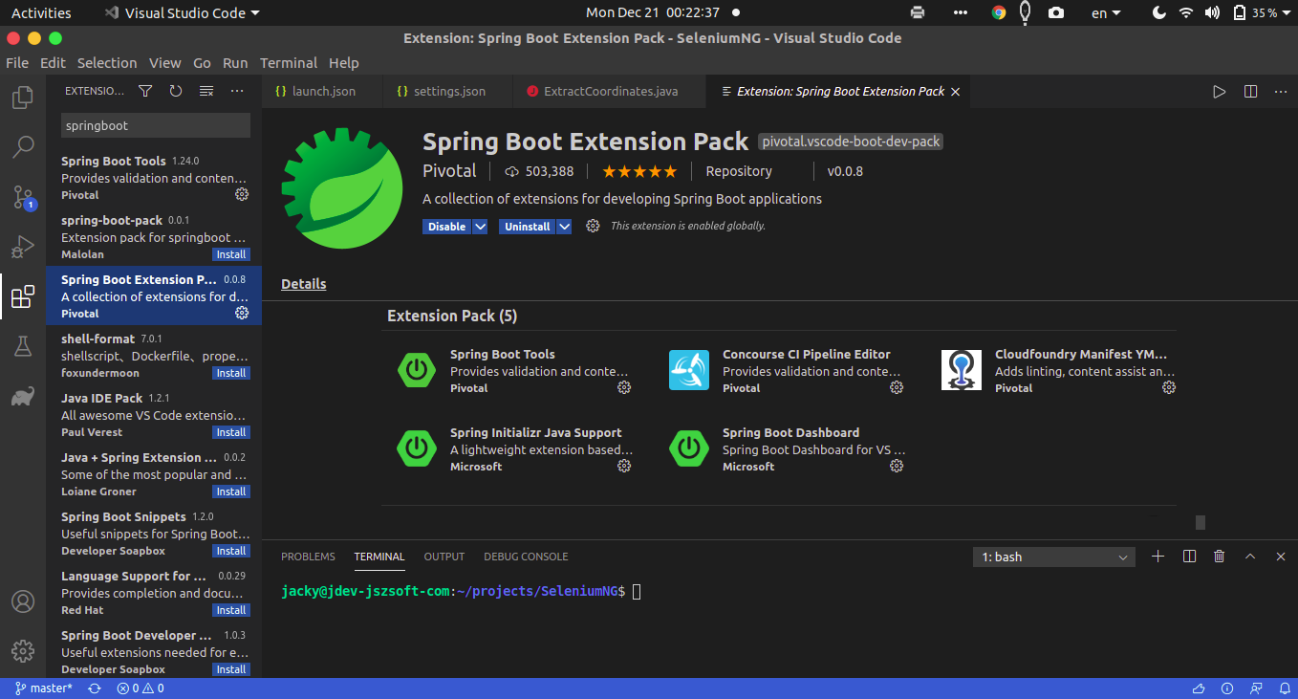Open the Explorer view in activity bar
This screenshot has height=699, width=1298.
22,98
